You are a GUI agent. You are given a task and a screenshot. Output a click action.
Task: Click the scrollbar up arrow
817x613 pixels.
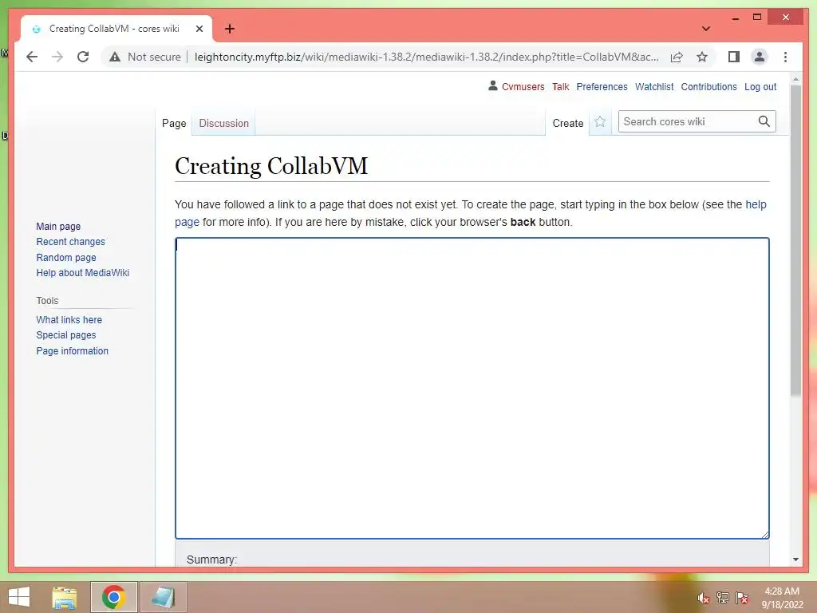click(795, 79)
